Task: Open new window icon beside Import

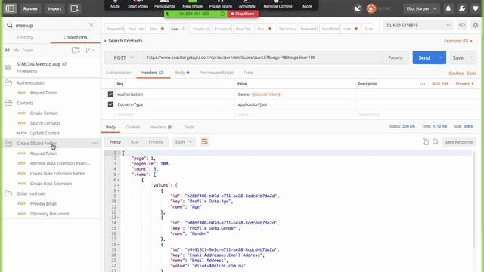Action: coord(74,8)
